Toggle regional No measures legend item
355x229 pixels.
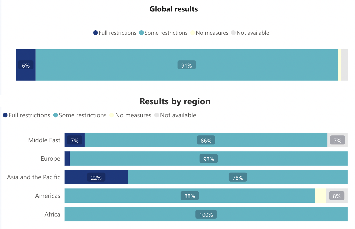click(131, 115)
